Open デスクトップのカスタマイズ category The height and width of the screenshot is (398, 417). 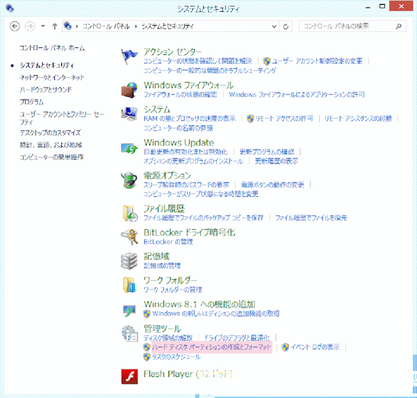(x=50, y=133)
